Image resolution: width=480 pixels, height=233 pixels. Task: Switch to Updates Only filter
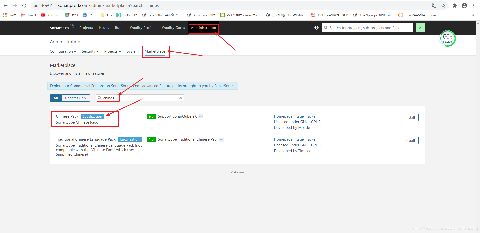(76, 98)
